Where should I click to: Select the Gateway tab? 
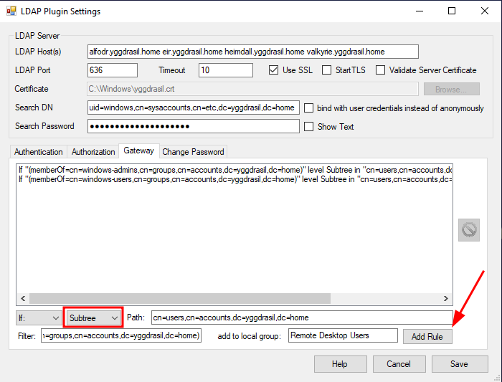[139, 151]
